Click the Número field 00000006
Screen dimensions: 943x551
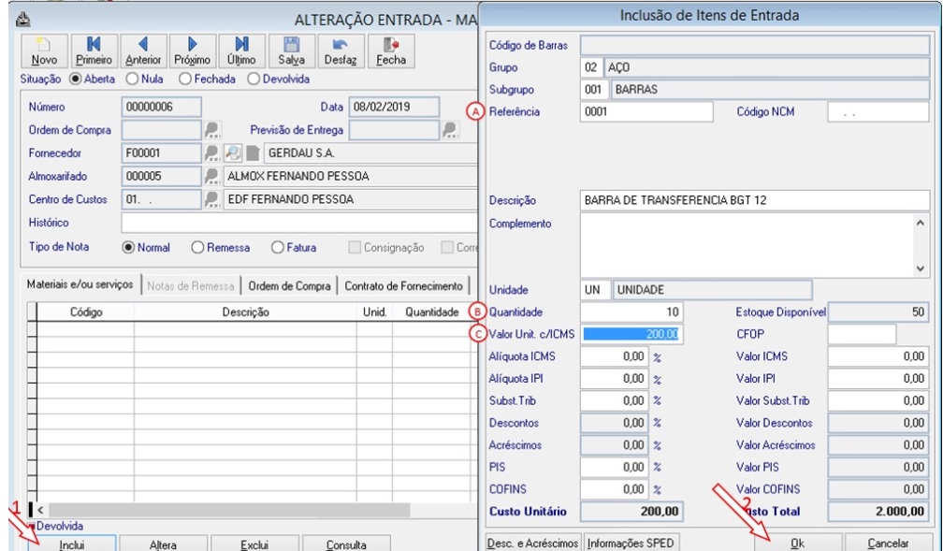(x=161, y=107)
